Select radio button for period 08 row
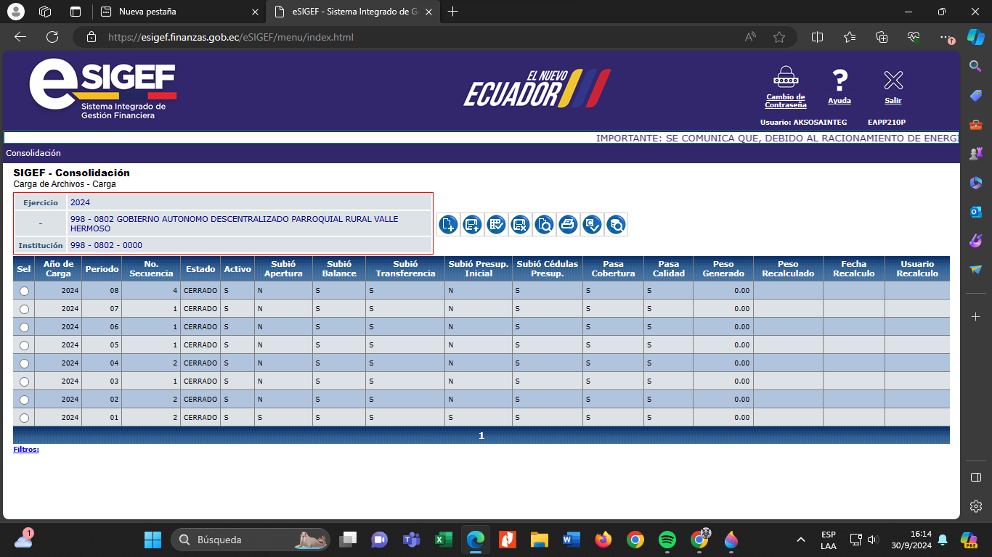Viewport: 992px width, 557px height. click(24, 291)
